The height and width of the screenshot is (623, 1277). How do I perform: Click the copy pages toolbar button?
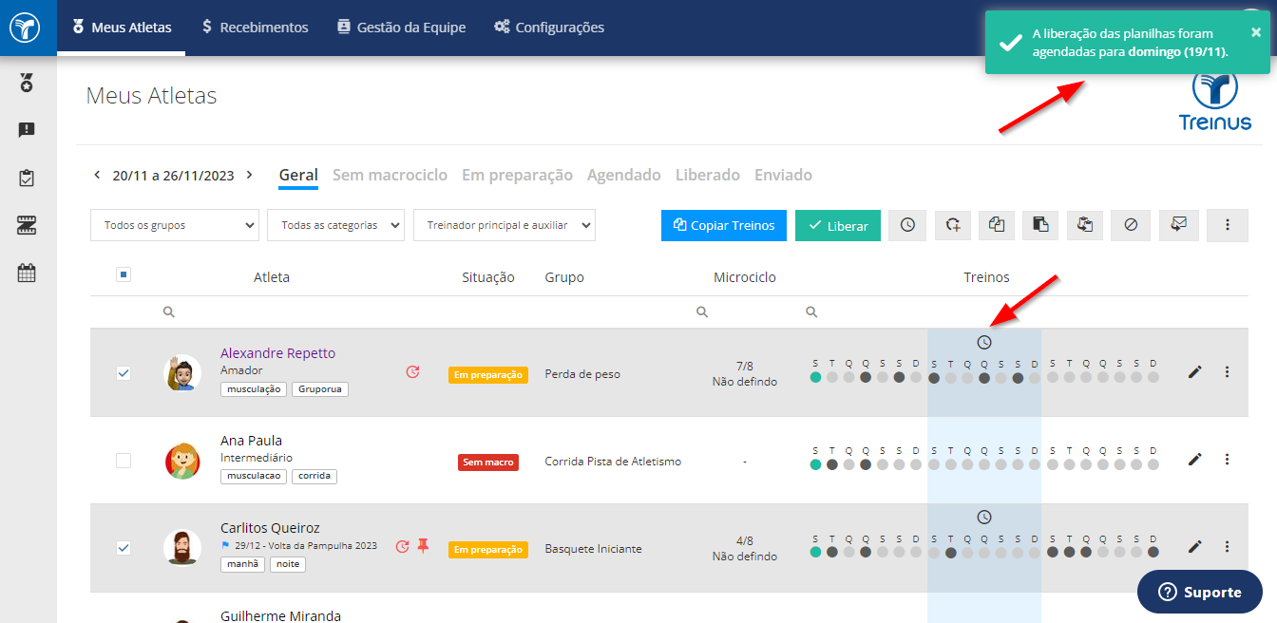(997, 225)
